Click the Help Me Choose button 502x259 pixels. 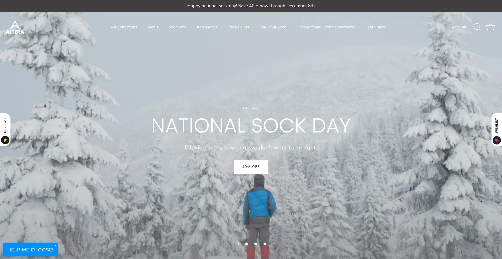pyautogui.click(x=30, y=250)
